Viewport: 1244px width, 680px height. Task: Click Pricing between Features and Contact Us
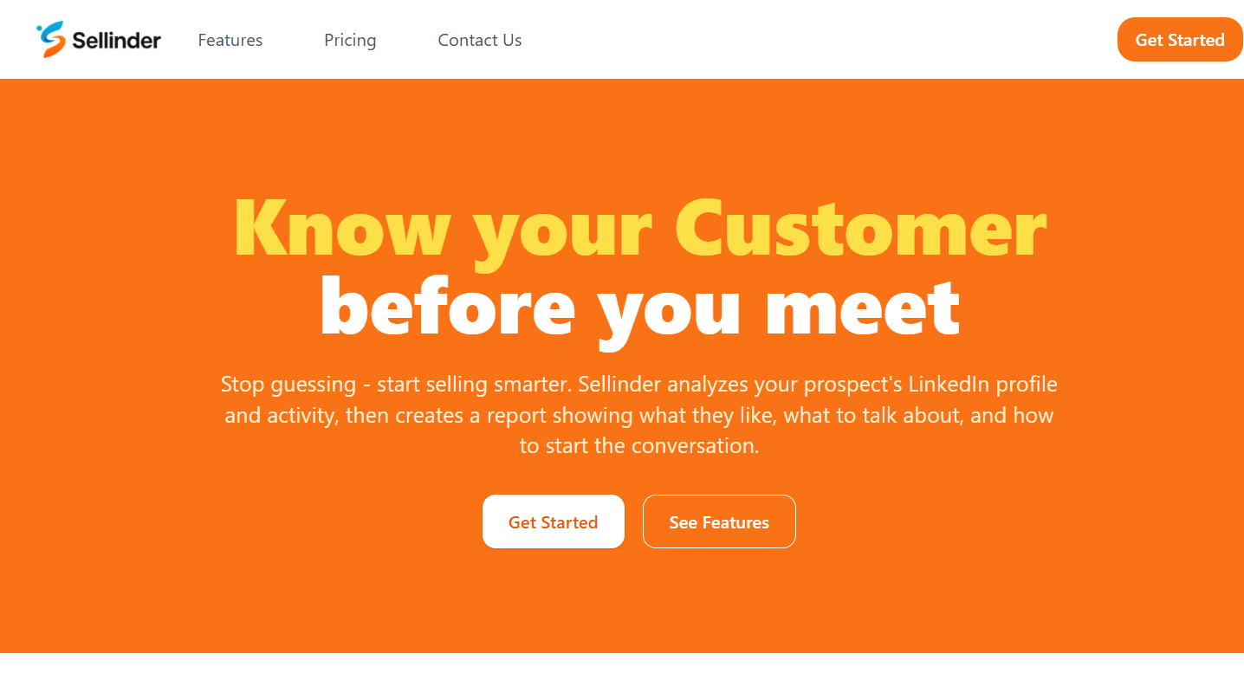coord(350,40)
